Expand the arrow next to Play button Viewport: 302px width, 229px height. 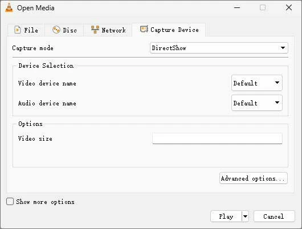point(245,216)
